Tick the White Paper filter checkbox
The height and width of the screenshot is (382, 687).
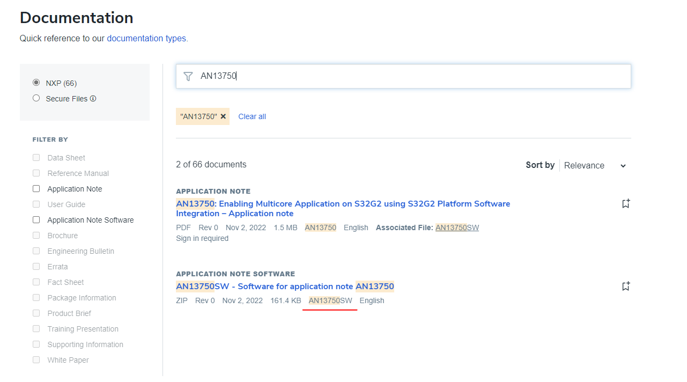36,360
